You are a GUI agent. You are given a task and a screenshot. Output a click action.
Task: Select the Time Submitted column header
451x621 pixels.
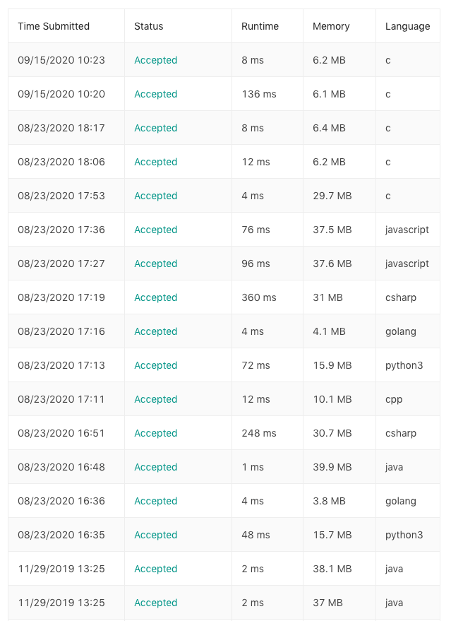[54, 26]
